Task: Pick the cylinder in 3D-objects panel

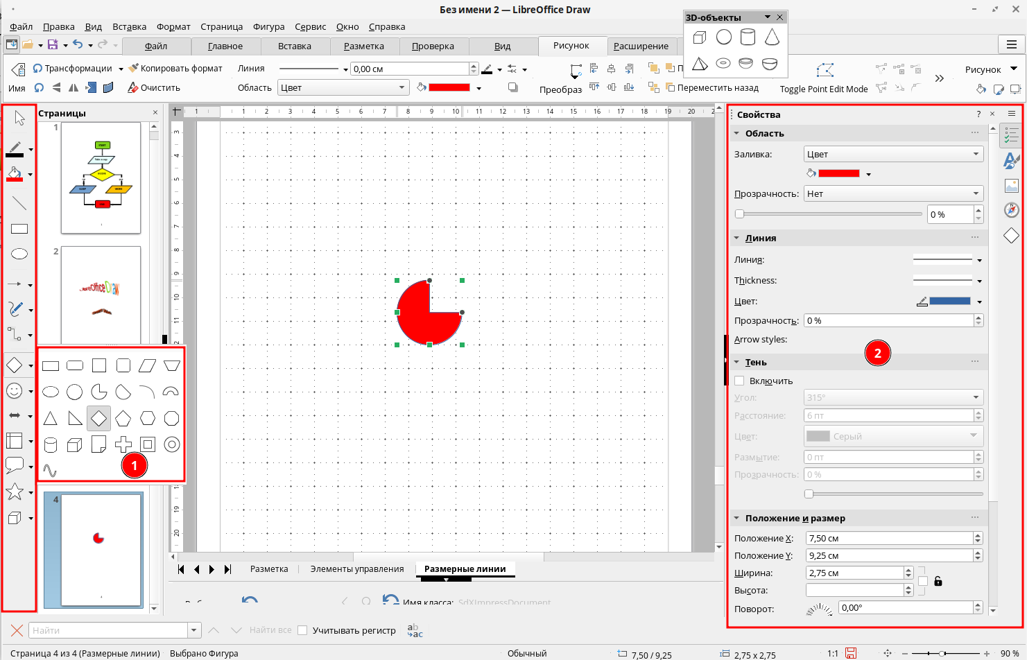Action: (x=748, y=37)
